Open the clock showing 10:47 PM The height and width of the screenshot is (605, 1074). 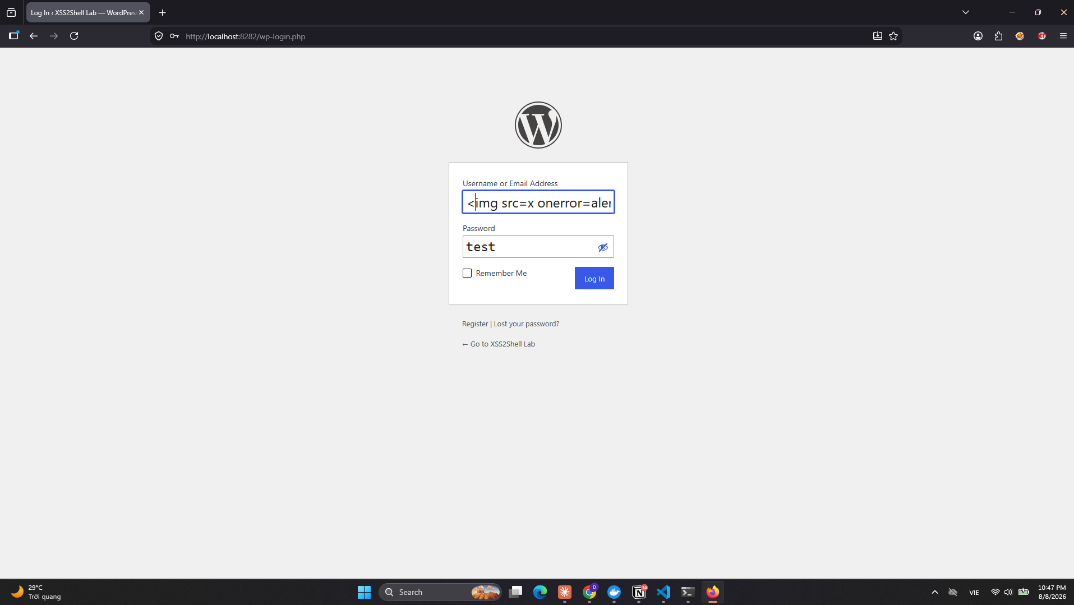pos(1052,592)
